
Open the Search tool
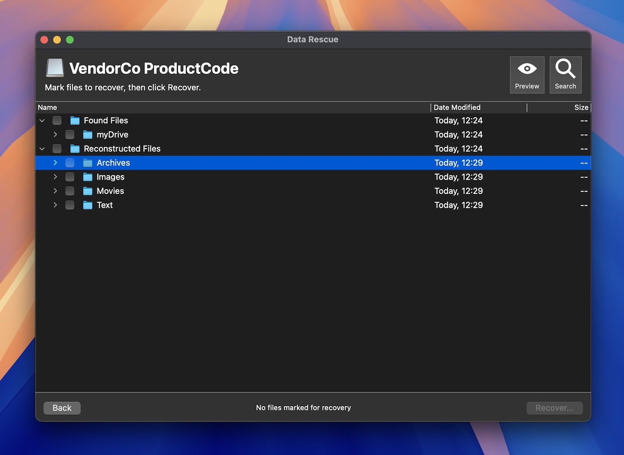pos(565,74)
